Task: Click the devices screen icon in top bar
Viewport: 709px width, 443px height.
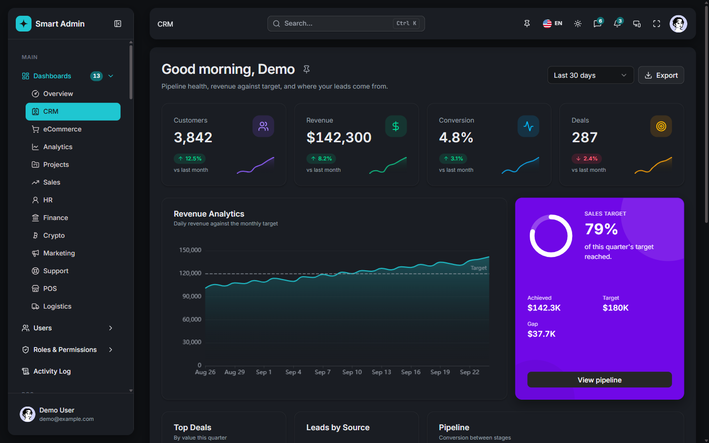Action: 637,24
